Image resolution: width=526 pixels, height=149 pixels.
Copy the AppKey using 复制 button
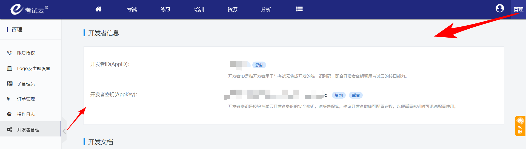[339, 95]
